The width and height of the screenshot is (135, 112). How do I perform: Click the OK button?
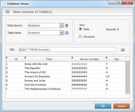tap(103, 106)
